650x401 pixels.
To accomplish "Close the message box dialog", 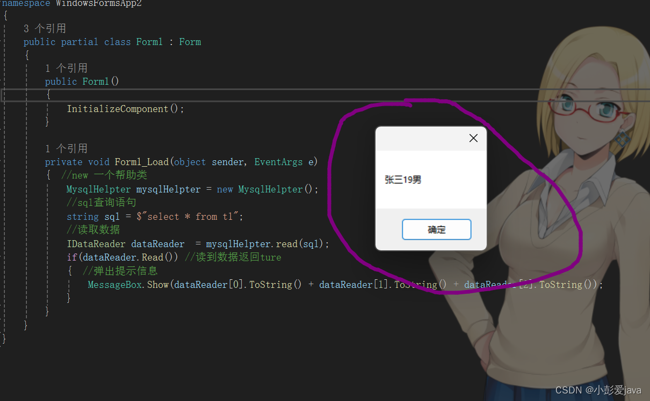I will (x=473, y=138).
